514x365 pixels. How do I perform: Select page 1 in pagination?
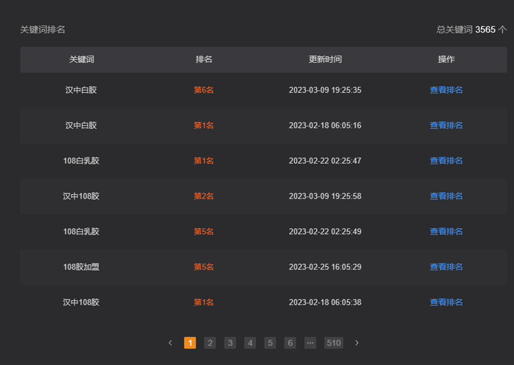pos(190,343)
